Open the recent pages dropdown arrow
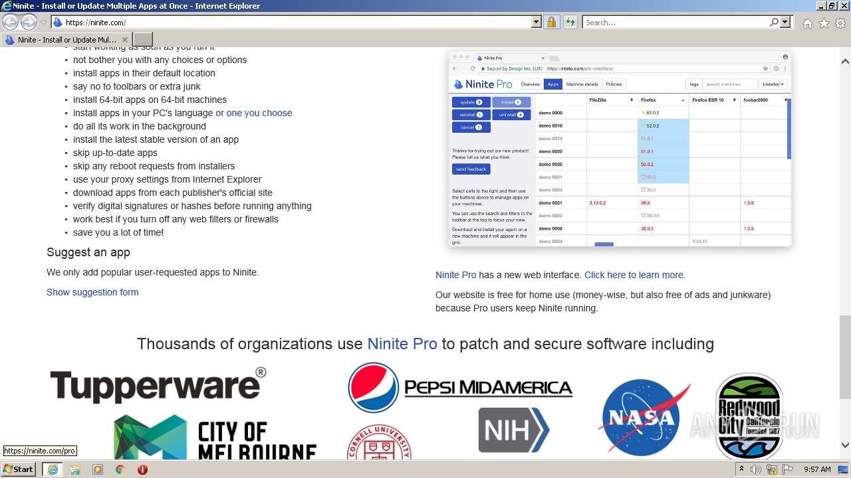 [43, 23]
